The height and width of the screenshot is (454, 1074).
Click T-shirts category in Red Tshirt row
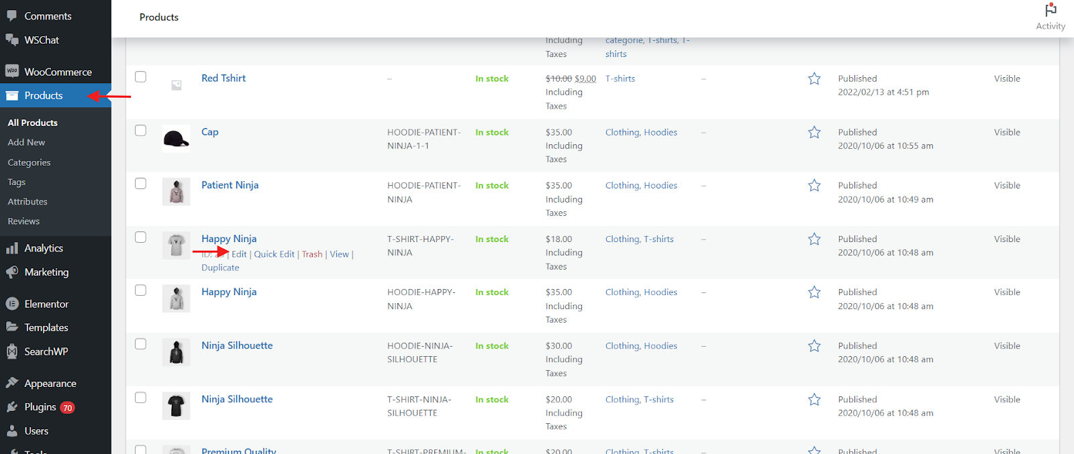click(620, 78)
